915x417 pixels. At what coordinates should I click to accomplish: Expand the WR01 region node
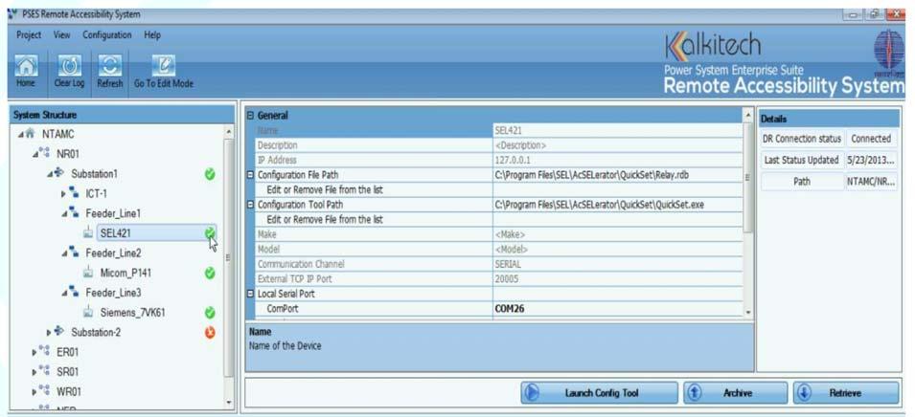coord(34,392)
